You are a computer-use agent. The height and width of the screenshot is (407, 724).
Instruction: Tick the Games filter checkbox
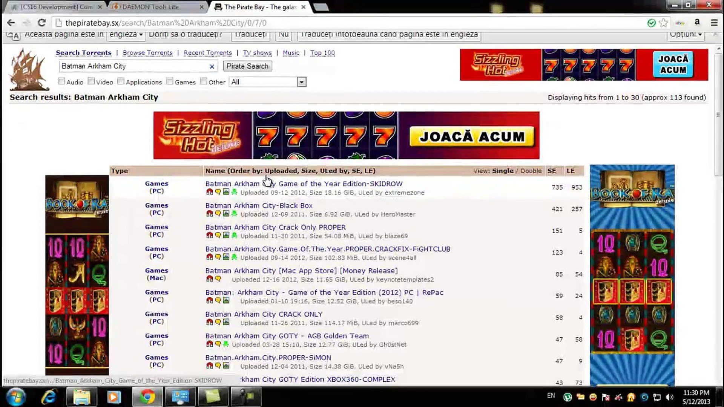click(x=170, y=81)
